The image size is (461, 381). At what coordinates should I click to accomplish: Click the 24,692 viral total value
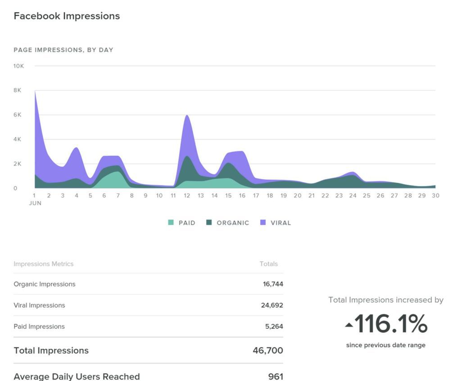272,305
